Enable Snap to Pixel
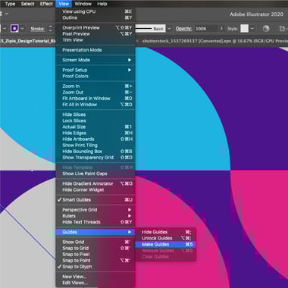The height and width of the screenshot is (288, 288). click(95, 255)
